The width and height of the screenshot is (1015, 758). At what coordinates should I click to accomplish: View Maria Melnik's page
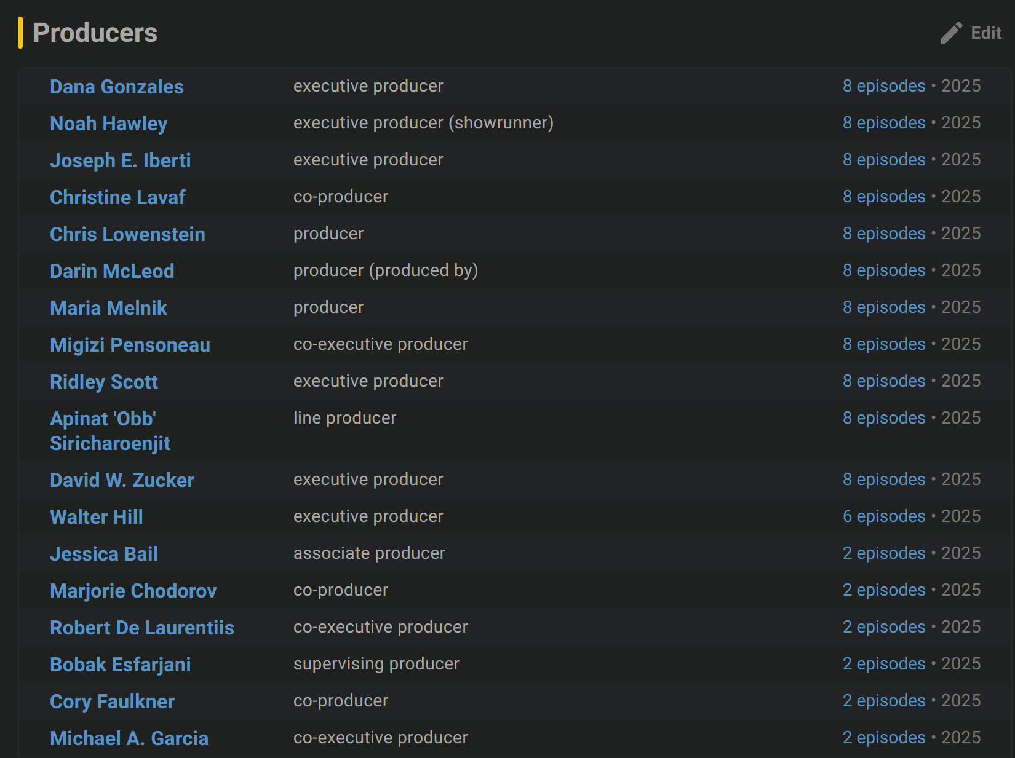point(108,308)
